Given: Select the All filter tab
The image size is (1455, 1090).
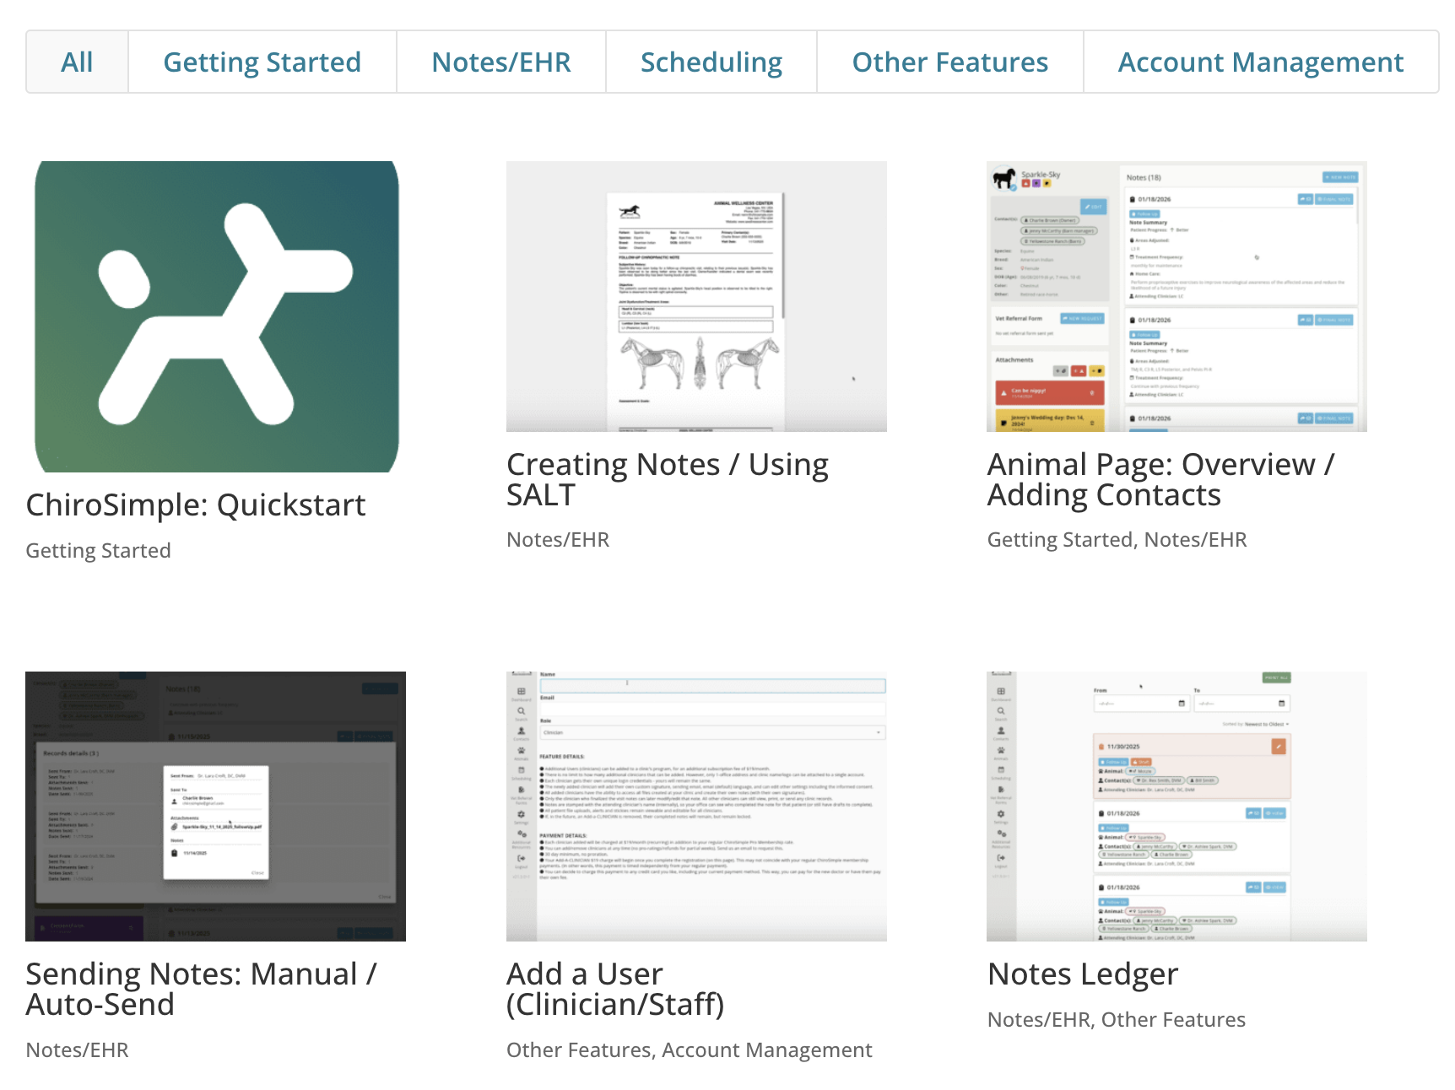Looking at the screenshot, I should tap(77, 62).
